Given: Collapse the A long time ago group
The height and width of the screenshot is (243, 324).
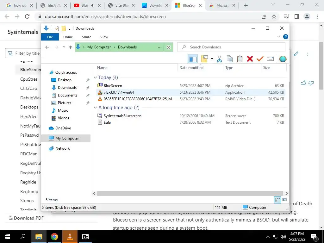Looking at the screenshot, I should coord(95,108).
